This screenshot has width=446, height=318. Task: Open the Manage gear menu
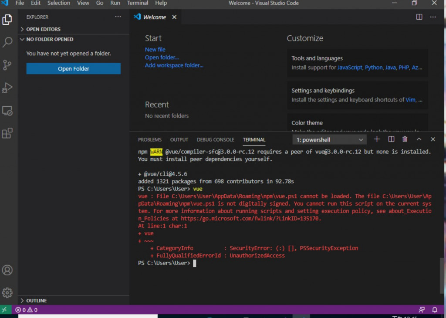pyautogui.click(x=7, y=292)
